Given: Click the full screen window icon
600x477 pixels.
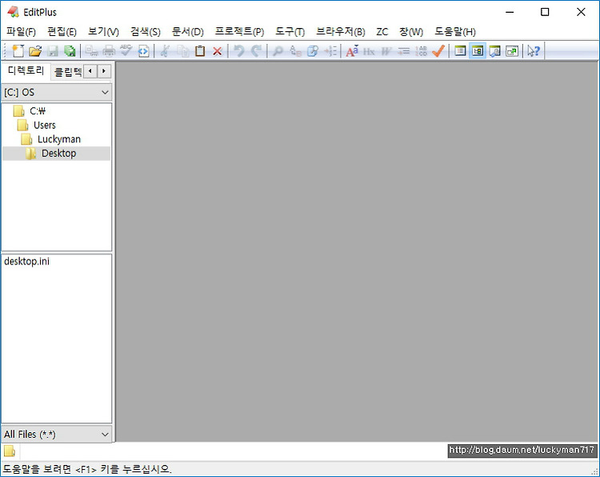Looking at the screenshot, I should pyautogui.click(x=512, y=51).
